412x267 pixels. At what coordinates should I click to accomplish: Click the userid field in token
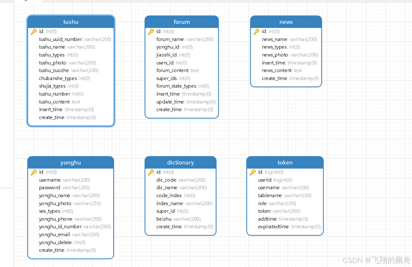click(x=275, y=180)
